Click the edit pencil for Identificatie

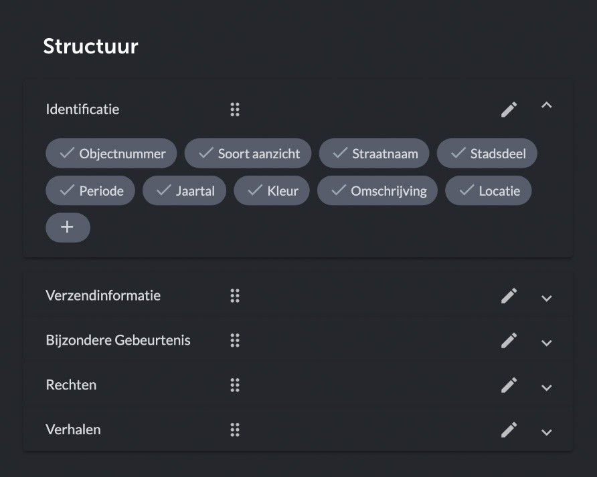point(509,110)
